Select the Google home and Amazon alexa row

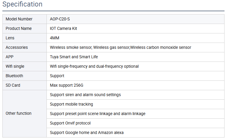click(x=86, y=132)
